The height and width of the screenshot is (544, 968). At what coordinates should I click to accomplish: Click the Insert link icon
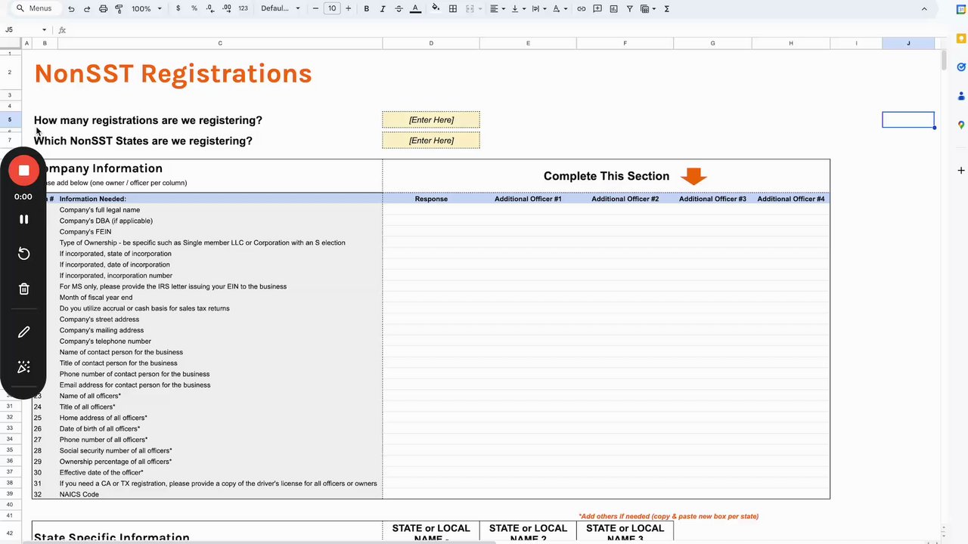click(582, 8)
